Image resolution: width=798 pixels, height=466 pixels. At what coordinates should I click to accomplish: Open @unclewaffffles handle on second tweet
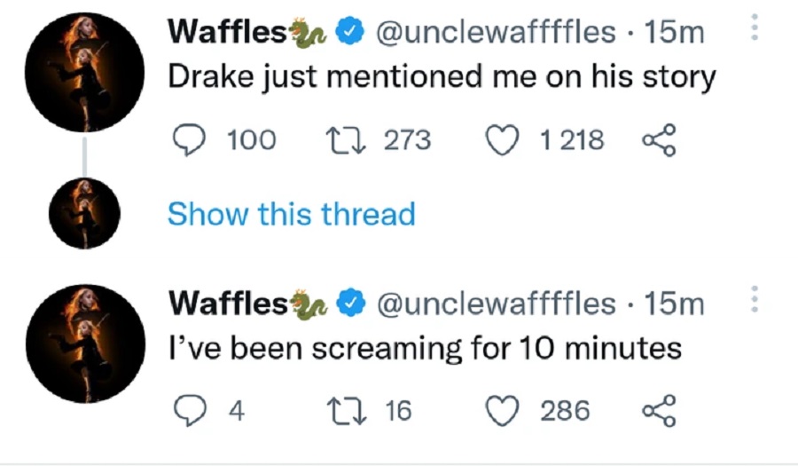click(496, 304)
